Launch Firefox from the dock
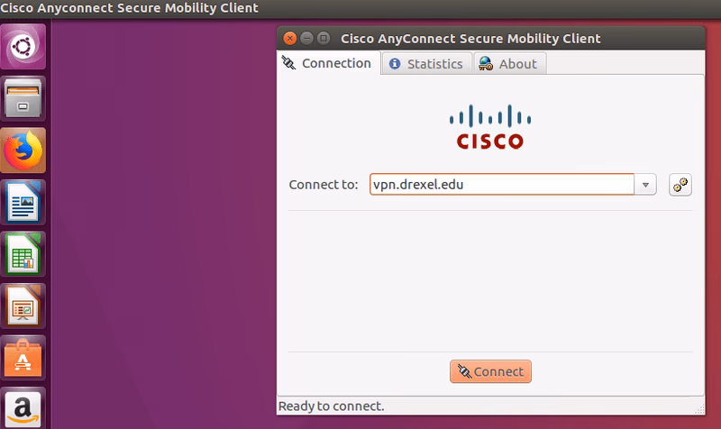The image size is (721, 429). tap(24, 150)
